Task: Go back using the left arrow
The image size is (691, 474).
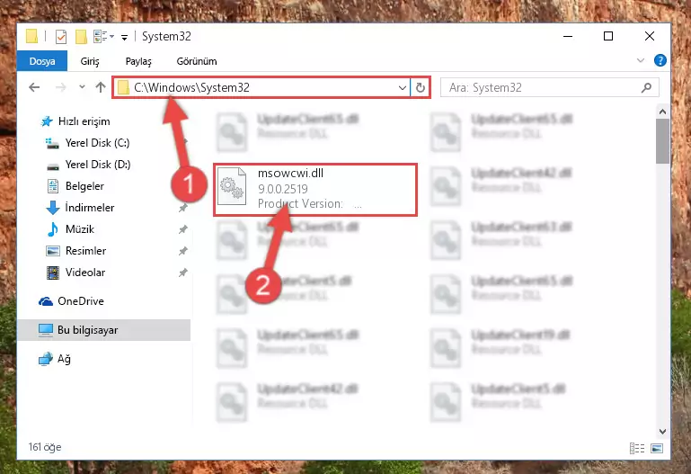Action: (34, 87)
